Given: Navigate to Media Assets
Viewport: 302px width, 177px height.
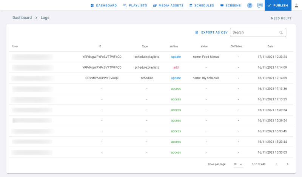Looking at the screenshot, I should point(168,5).
